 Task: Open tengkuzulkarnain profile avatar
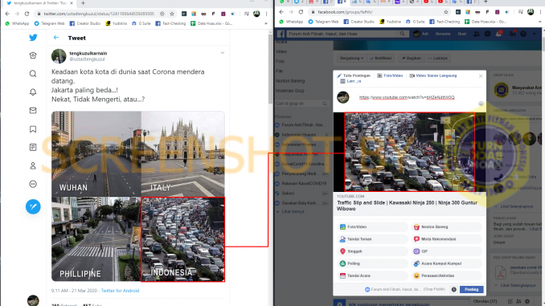(x=59, y=56)
